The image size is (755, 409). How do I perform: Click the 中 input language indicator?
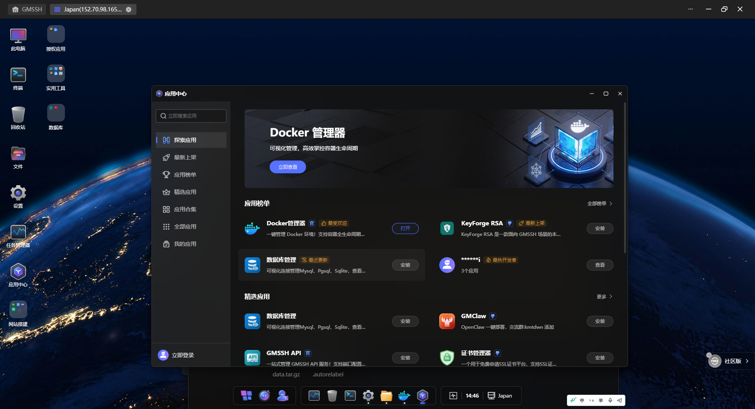582,400
